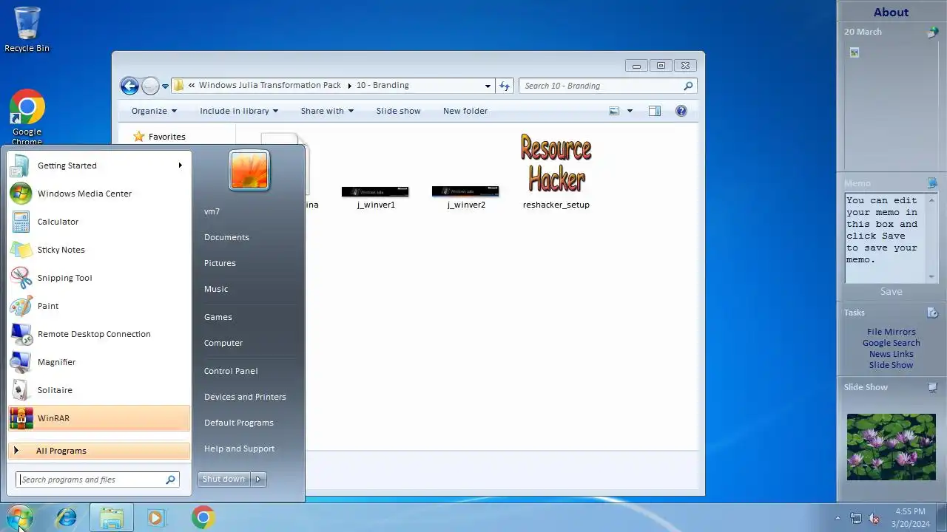Expand All Programs list

tap(98, 451)
